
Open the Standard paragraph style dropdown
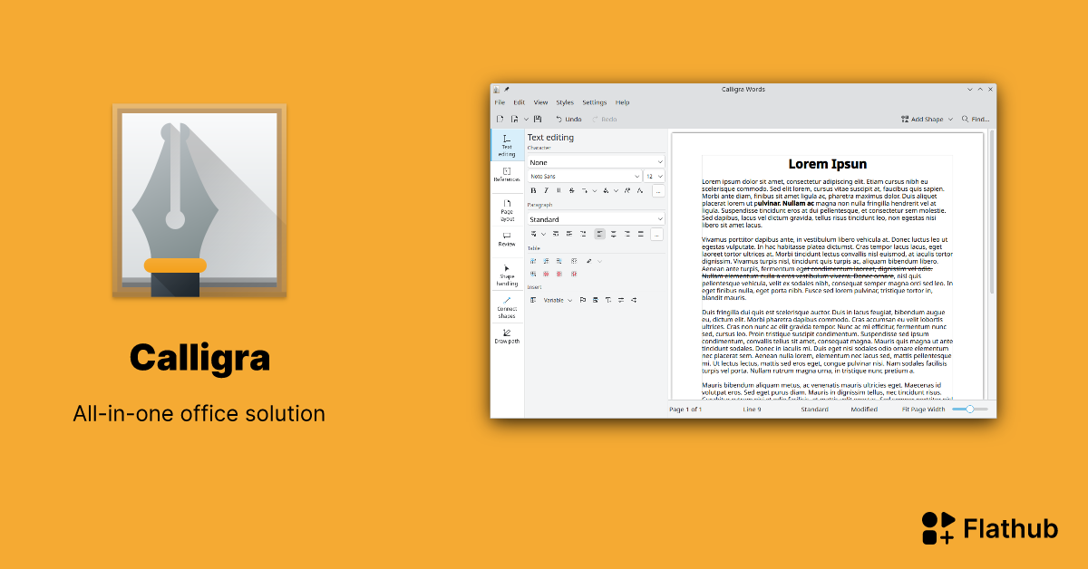tap(596, 219)
